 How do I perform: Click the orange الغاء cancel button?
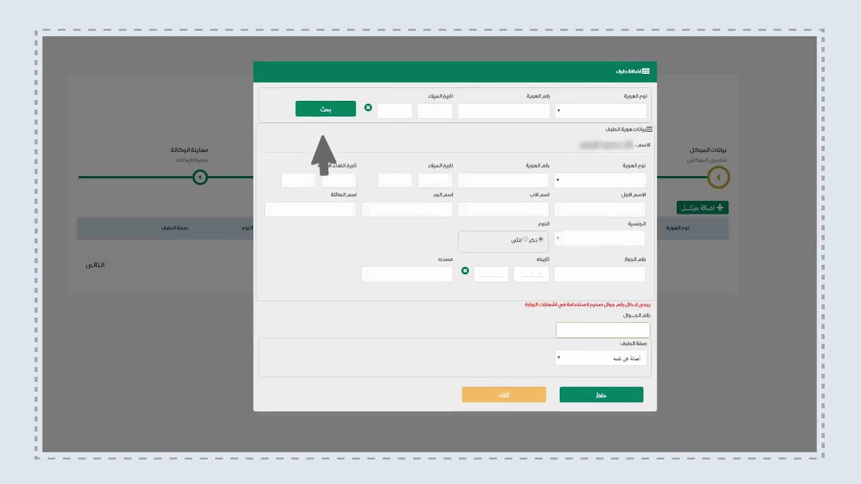pos(504,395)
